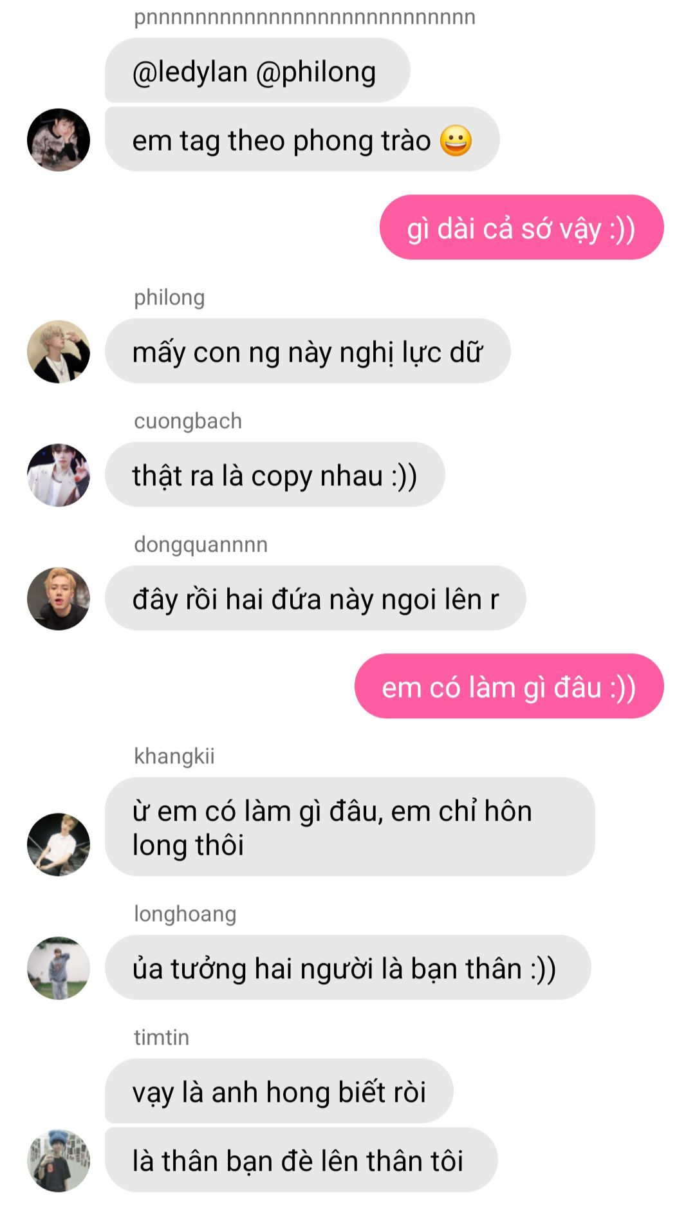Open philong's profile avatar
Image resolution: width=695 pixels, height=1210 pixels.
(59, 351)
